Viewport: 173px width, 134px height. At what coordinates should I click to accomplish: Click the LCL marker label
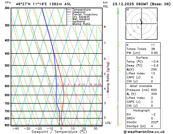click(x=108, y=123)
